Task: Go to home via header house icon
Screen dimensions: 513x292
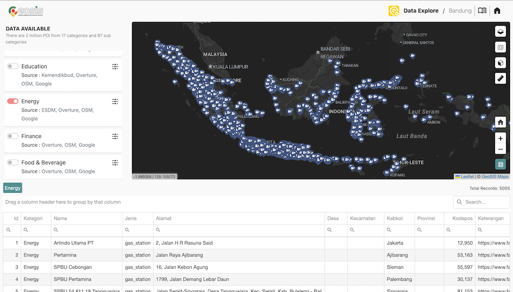Action: click(x=497, y=11)
